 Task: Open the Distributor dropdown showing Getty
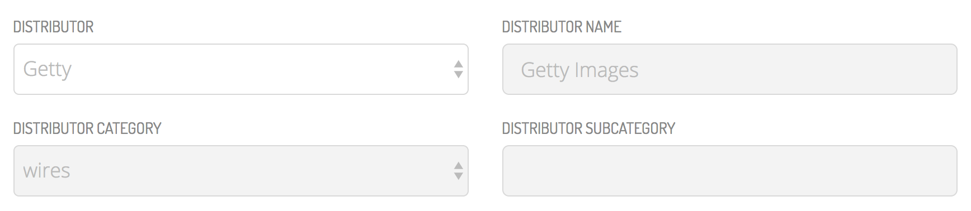241,69
